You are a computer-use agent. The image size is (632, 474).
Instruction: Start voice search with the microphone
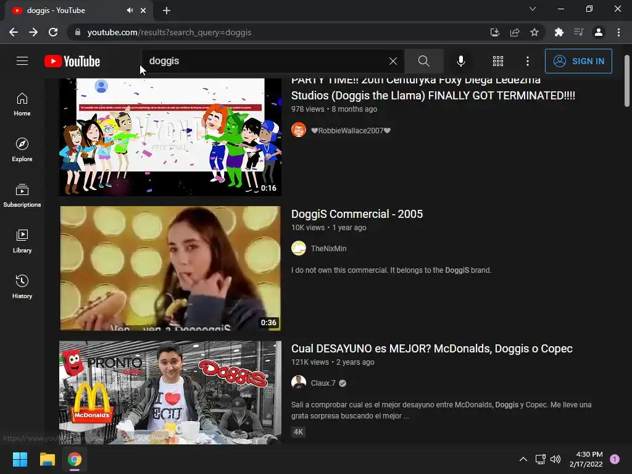(x=460, y=61)
